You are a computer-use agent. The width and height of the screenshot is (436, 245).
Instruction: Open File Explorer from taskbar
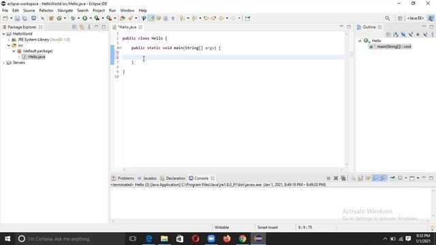click(x=164, y=239)
